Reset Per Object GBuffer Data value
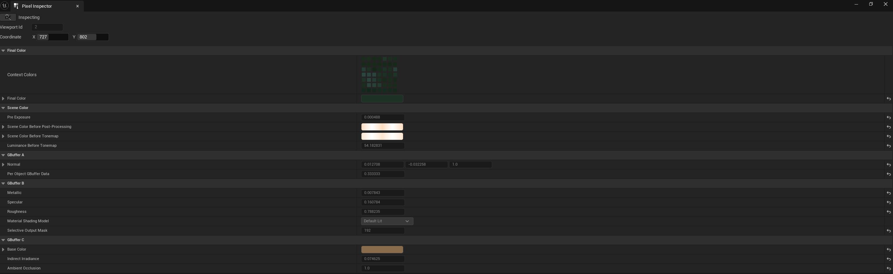Viewport: 893px width, 274px height. coord(888,174)
